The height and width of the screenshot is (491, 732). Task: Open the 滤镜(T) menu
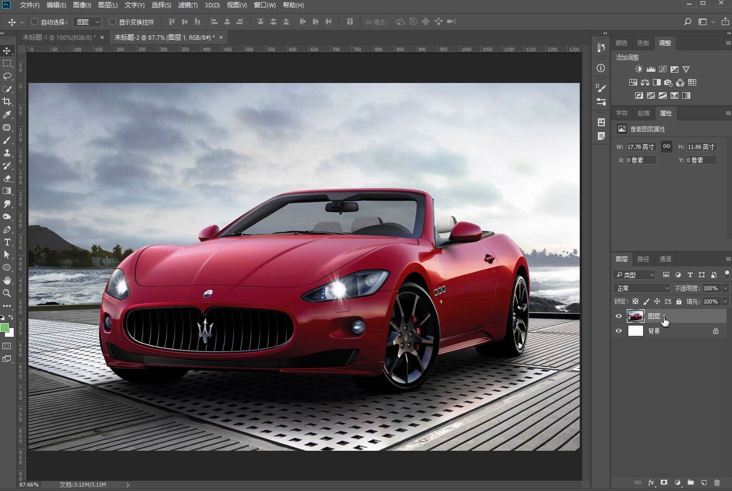[x=188, y=5]
